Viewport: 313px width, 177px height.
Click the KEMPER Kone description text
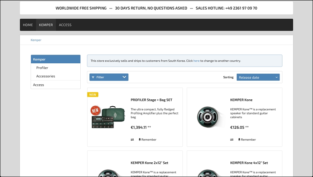pyautogui.click(x=253, y=113)
